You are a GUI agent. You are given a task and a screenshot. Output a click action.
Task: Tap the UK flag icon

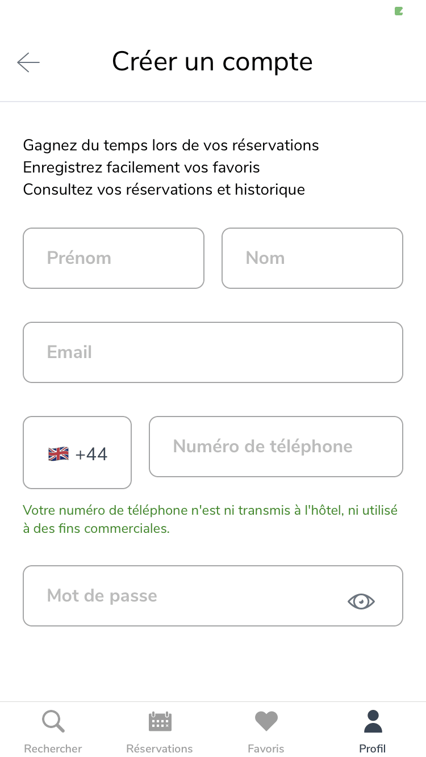tap(59, 454)
